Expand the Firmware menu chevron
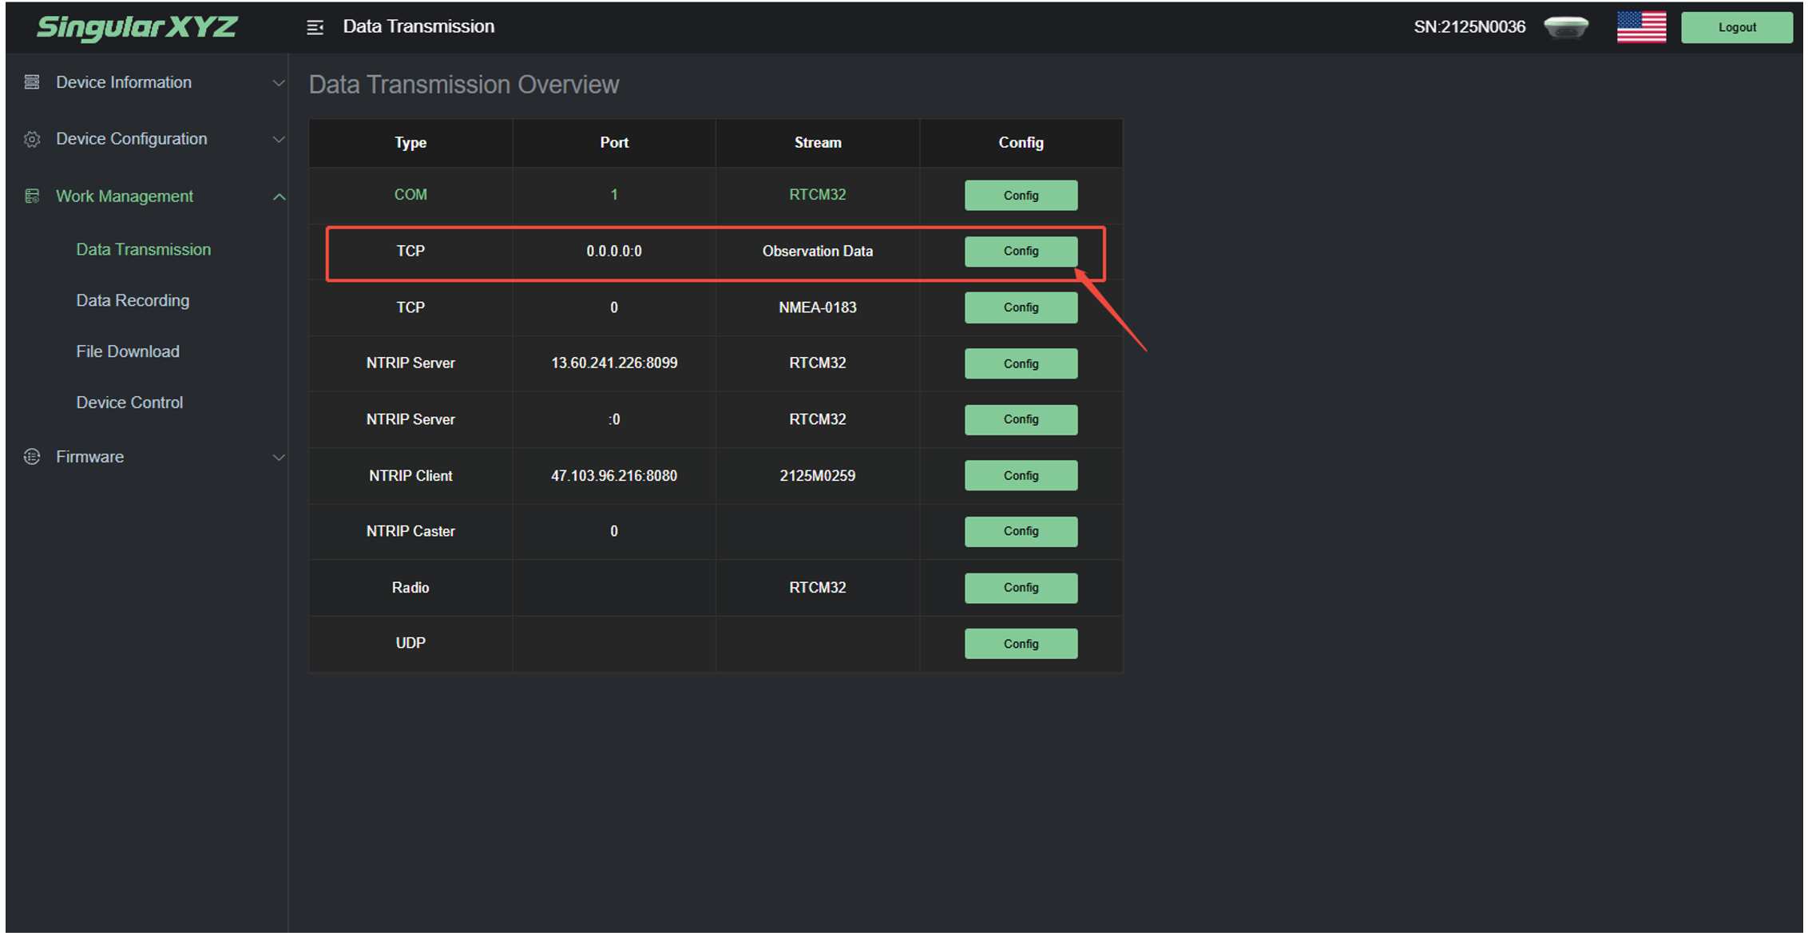Viewport: 1816px width, 936px height. tap(279, 458)
